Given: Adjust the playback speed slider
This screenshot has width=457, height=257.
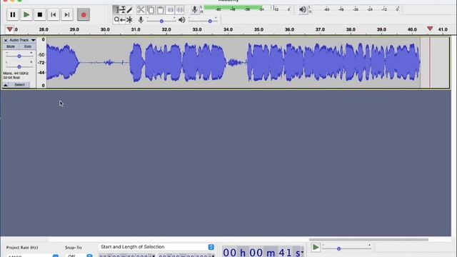Looking at the screenshot, I should tap(338, 248).
